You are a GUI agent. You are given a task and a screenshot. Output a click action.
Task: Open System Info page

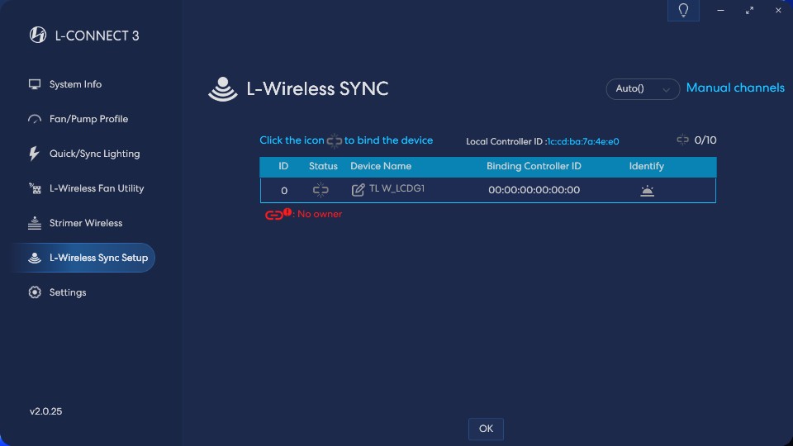click(75, 84)
